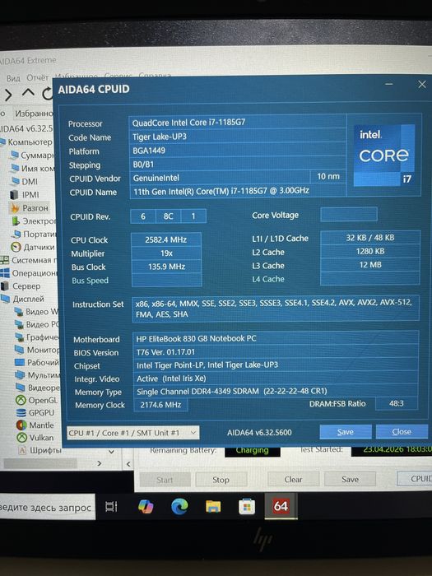
Task: Select the Электропитание tree item
Action: pyautogui.click(x=39, y=221)
